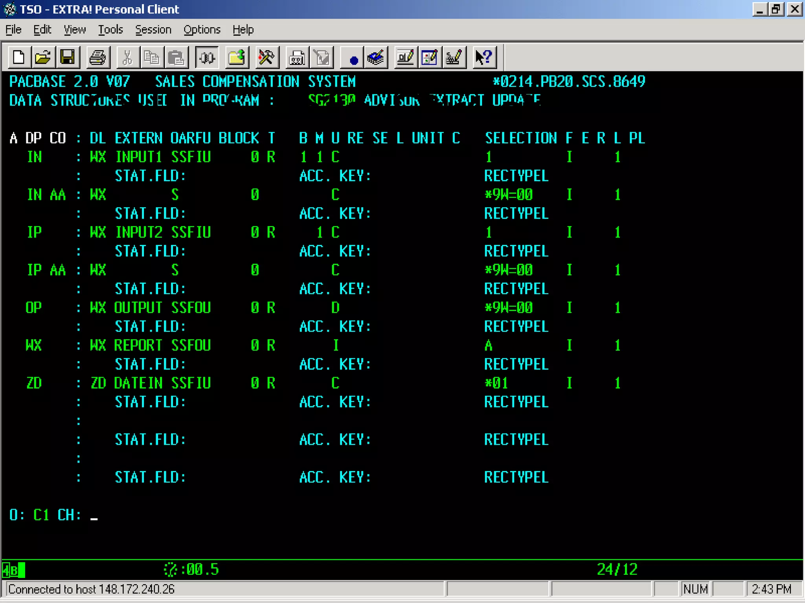
Task: Click the edit macro icon
Action: pyautogui.click(x=376, y=58)
